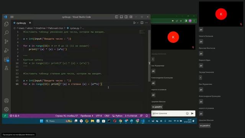This screenshot has height=138, width=245.
Task: Click the editor vertical scrollbar
Action: click(149, 56)
